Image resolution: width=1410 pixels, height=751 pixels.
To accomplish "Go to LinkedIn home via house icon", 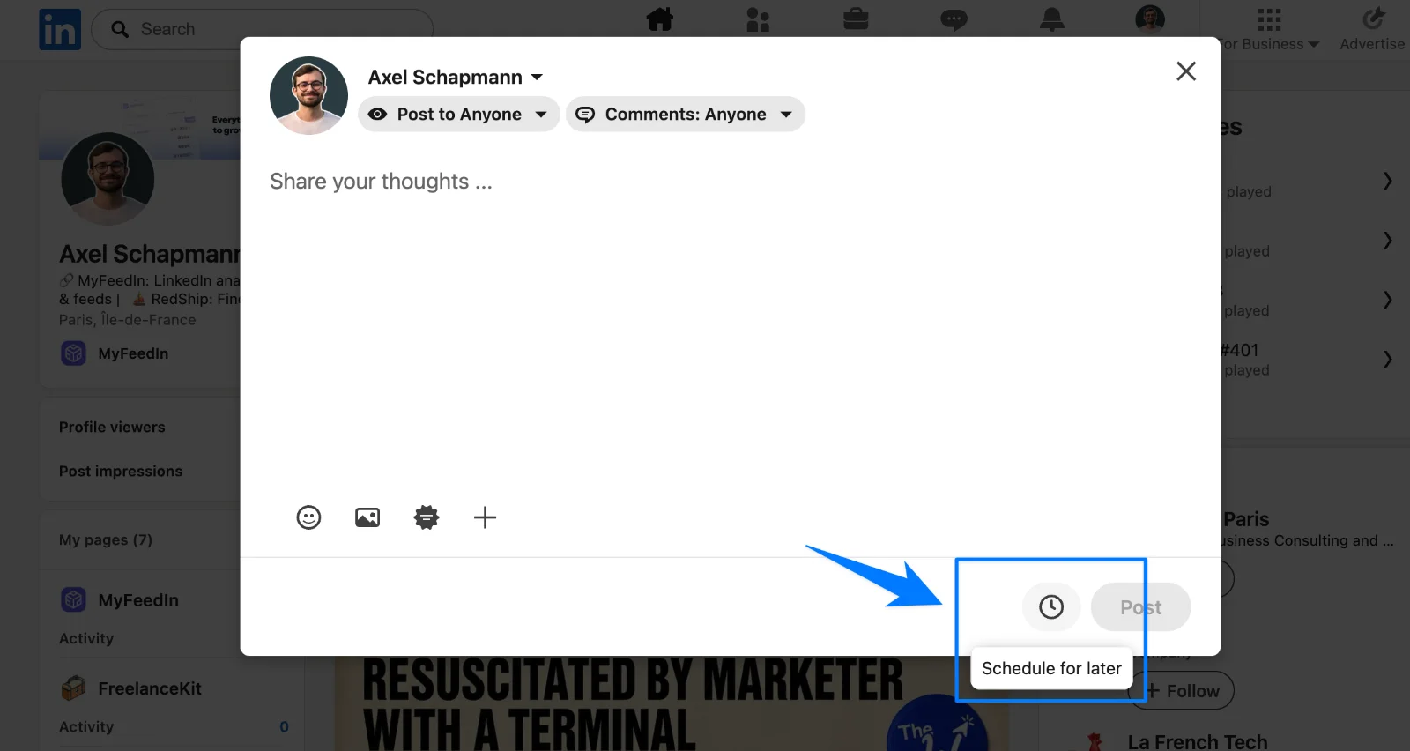I will [x=659, y=19].
